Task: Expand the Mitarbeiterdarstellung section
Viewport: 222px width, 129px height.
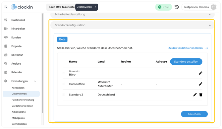Action: click(x=210, y=14)
